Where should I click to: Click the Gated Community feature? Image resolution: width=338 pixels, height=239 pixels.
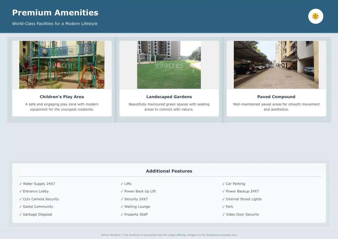pos(36,207)
